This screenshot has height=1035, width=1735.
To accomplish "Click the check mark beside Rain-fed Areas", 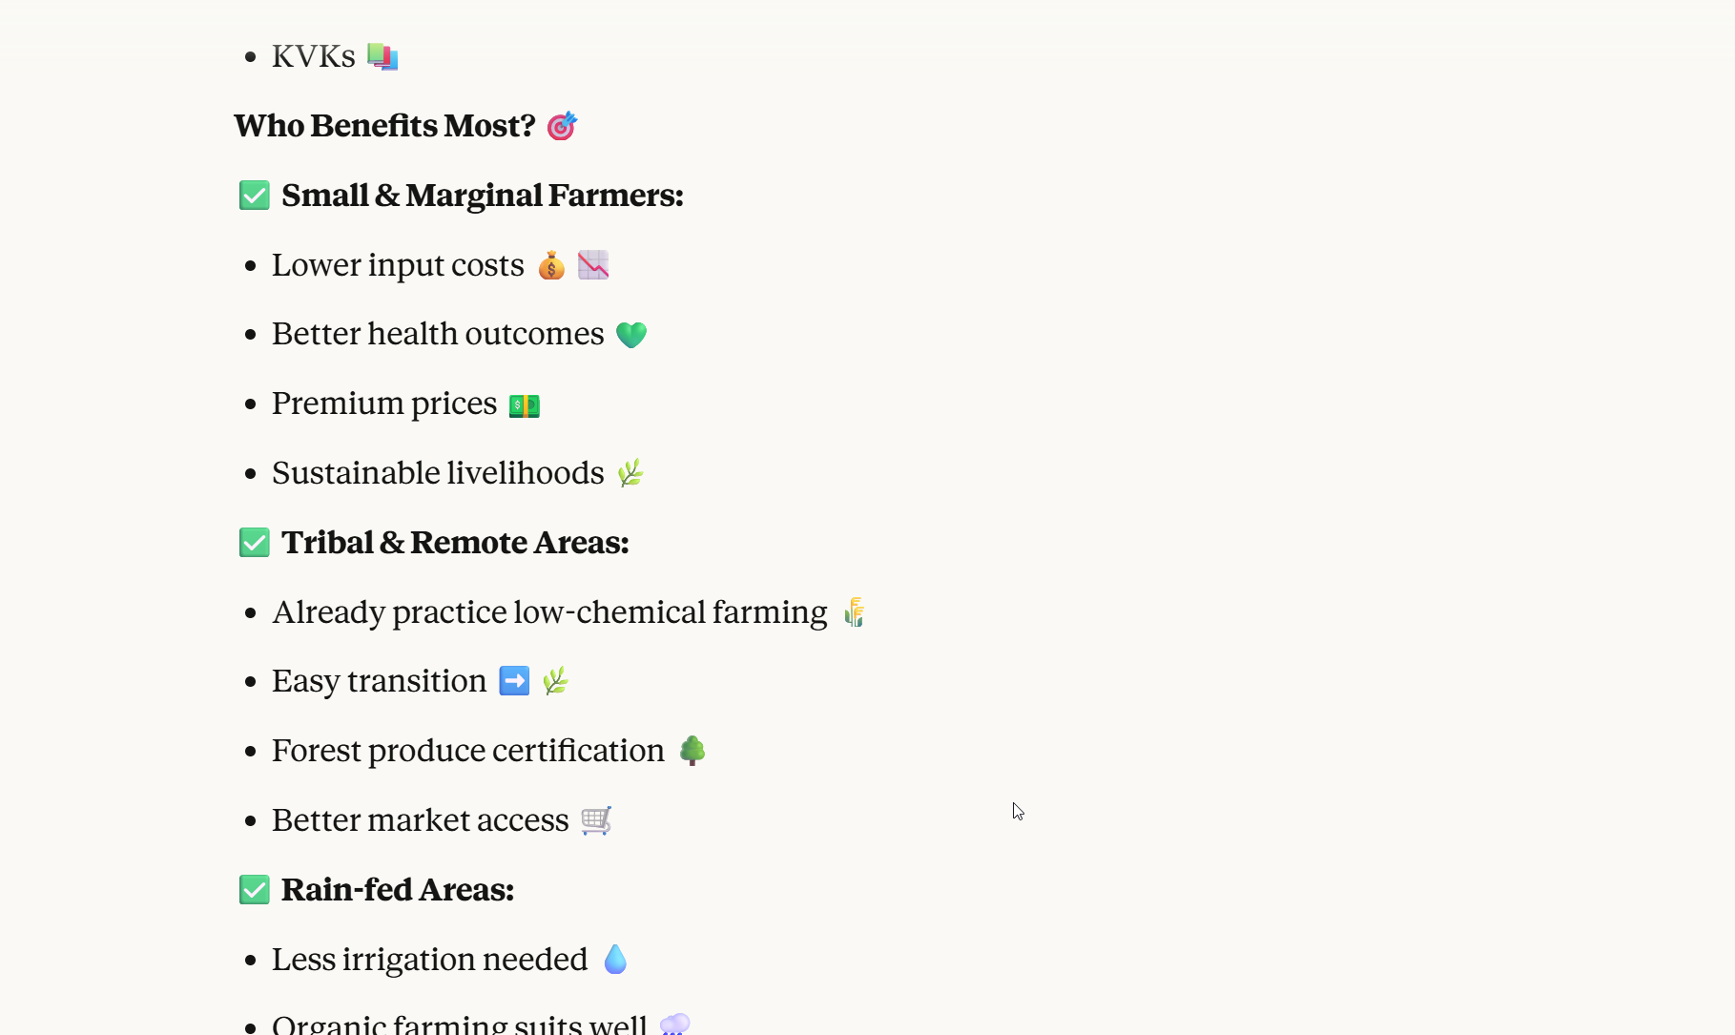I will (x=255, y=890).
